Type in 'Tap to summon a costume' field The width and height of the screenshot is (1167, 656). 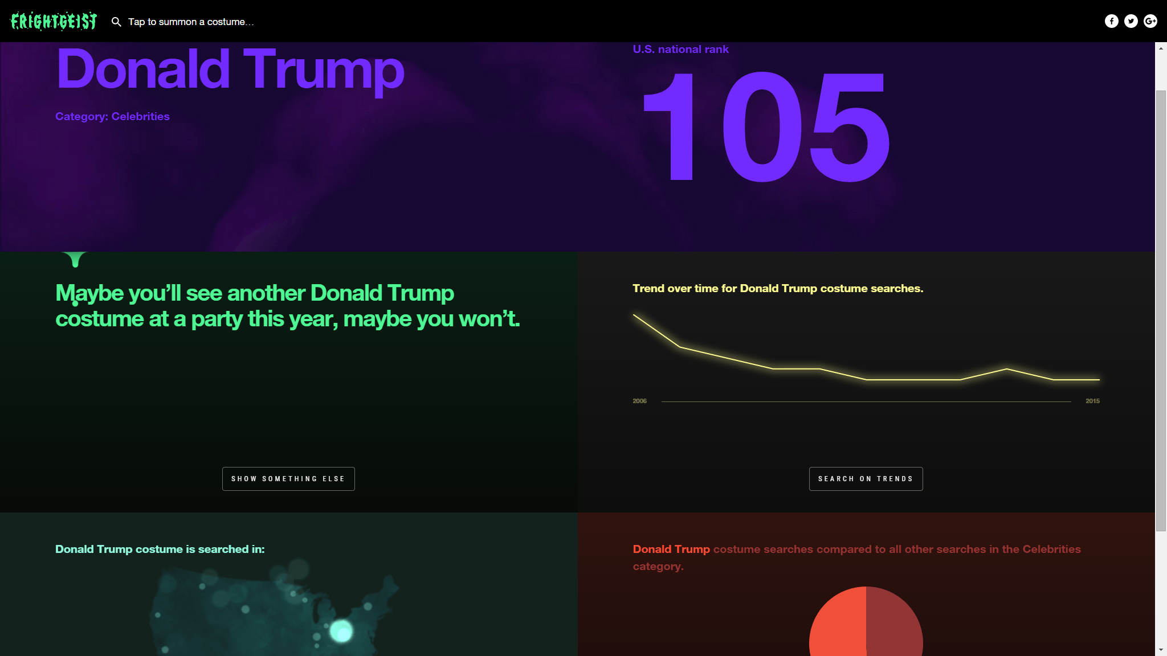[x=191, y=22]
